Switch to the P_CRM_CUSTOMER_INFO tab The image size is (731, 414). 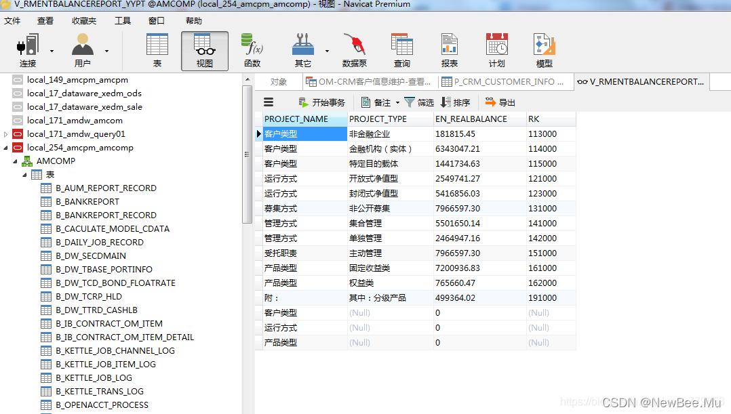pyautogui.click(x=505, y=81)
